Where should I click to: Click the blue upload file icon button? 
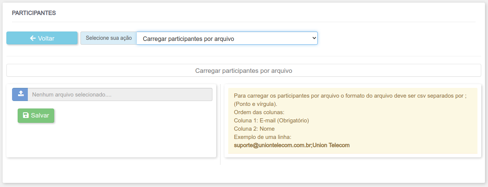tap(20, 95)
